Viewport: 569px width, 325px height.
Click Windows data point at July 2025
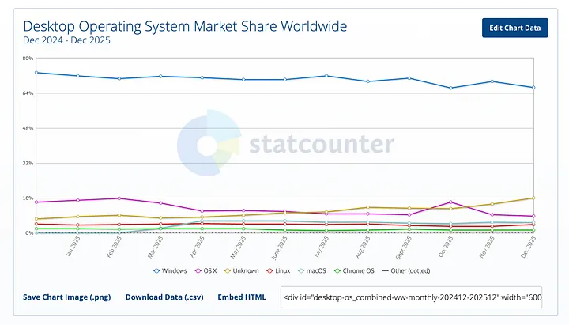click(326, 76)
